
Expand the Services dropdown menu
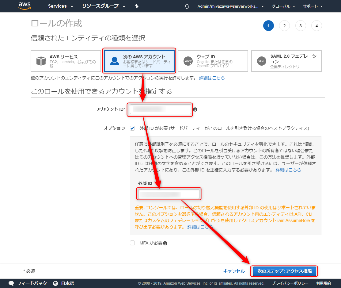tap(60, 6)
